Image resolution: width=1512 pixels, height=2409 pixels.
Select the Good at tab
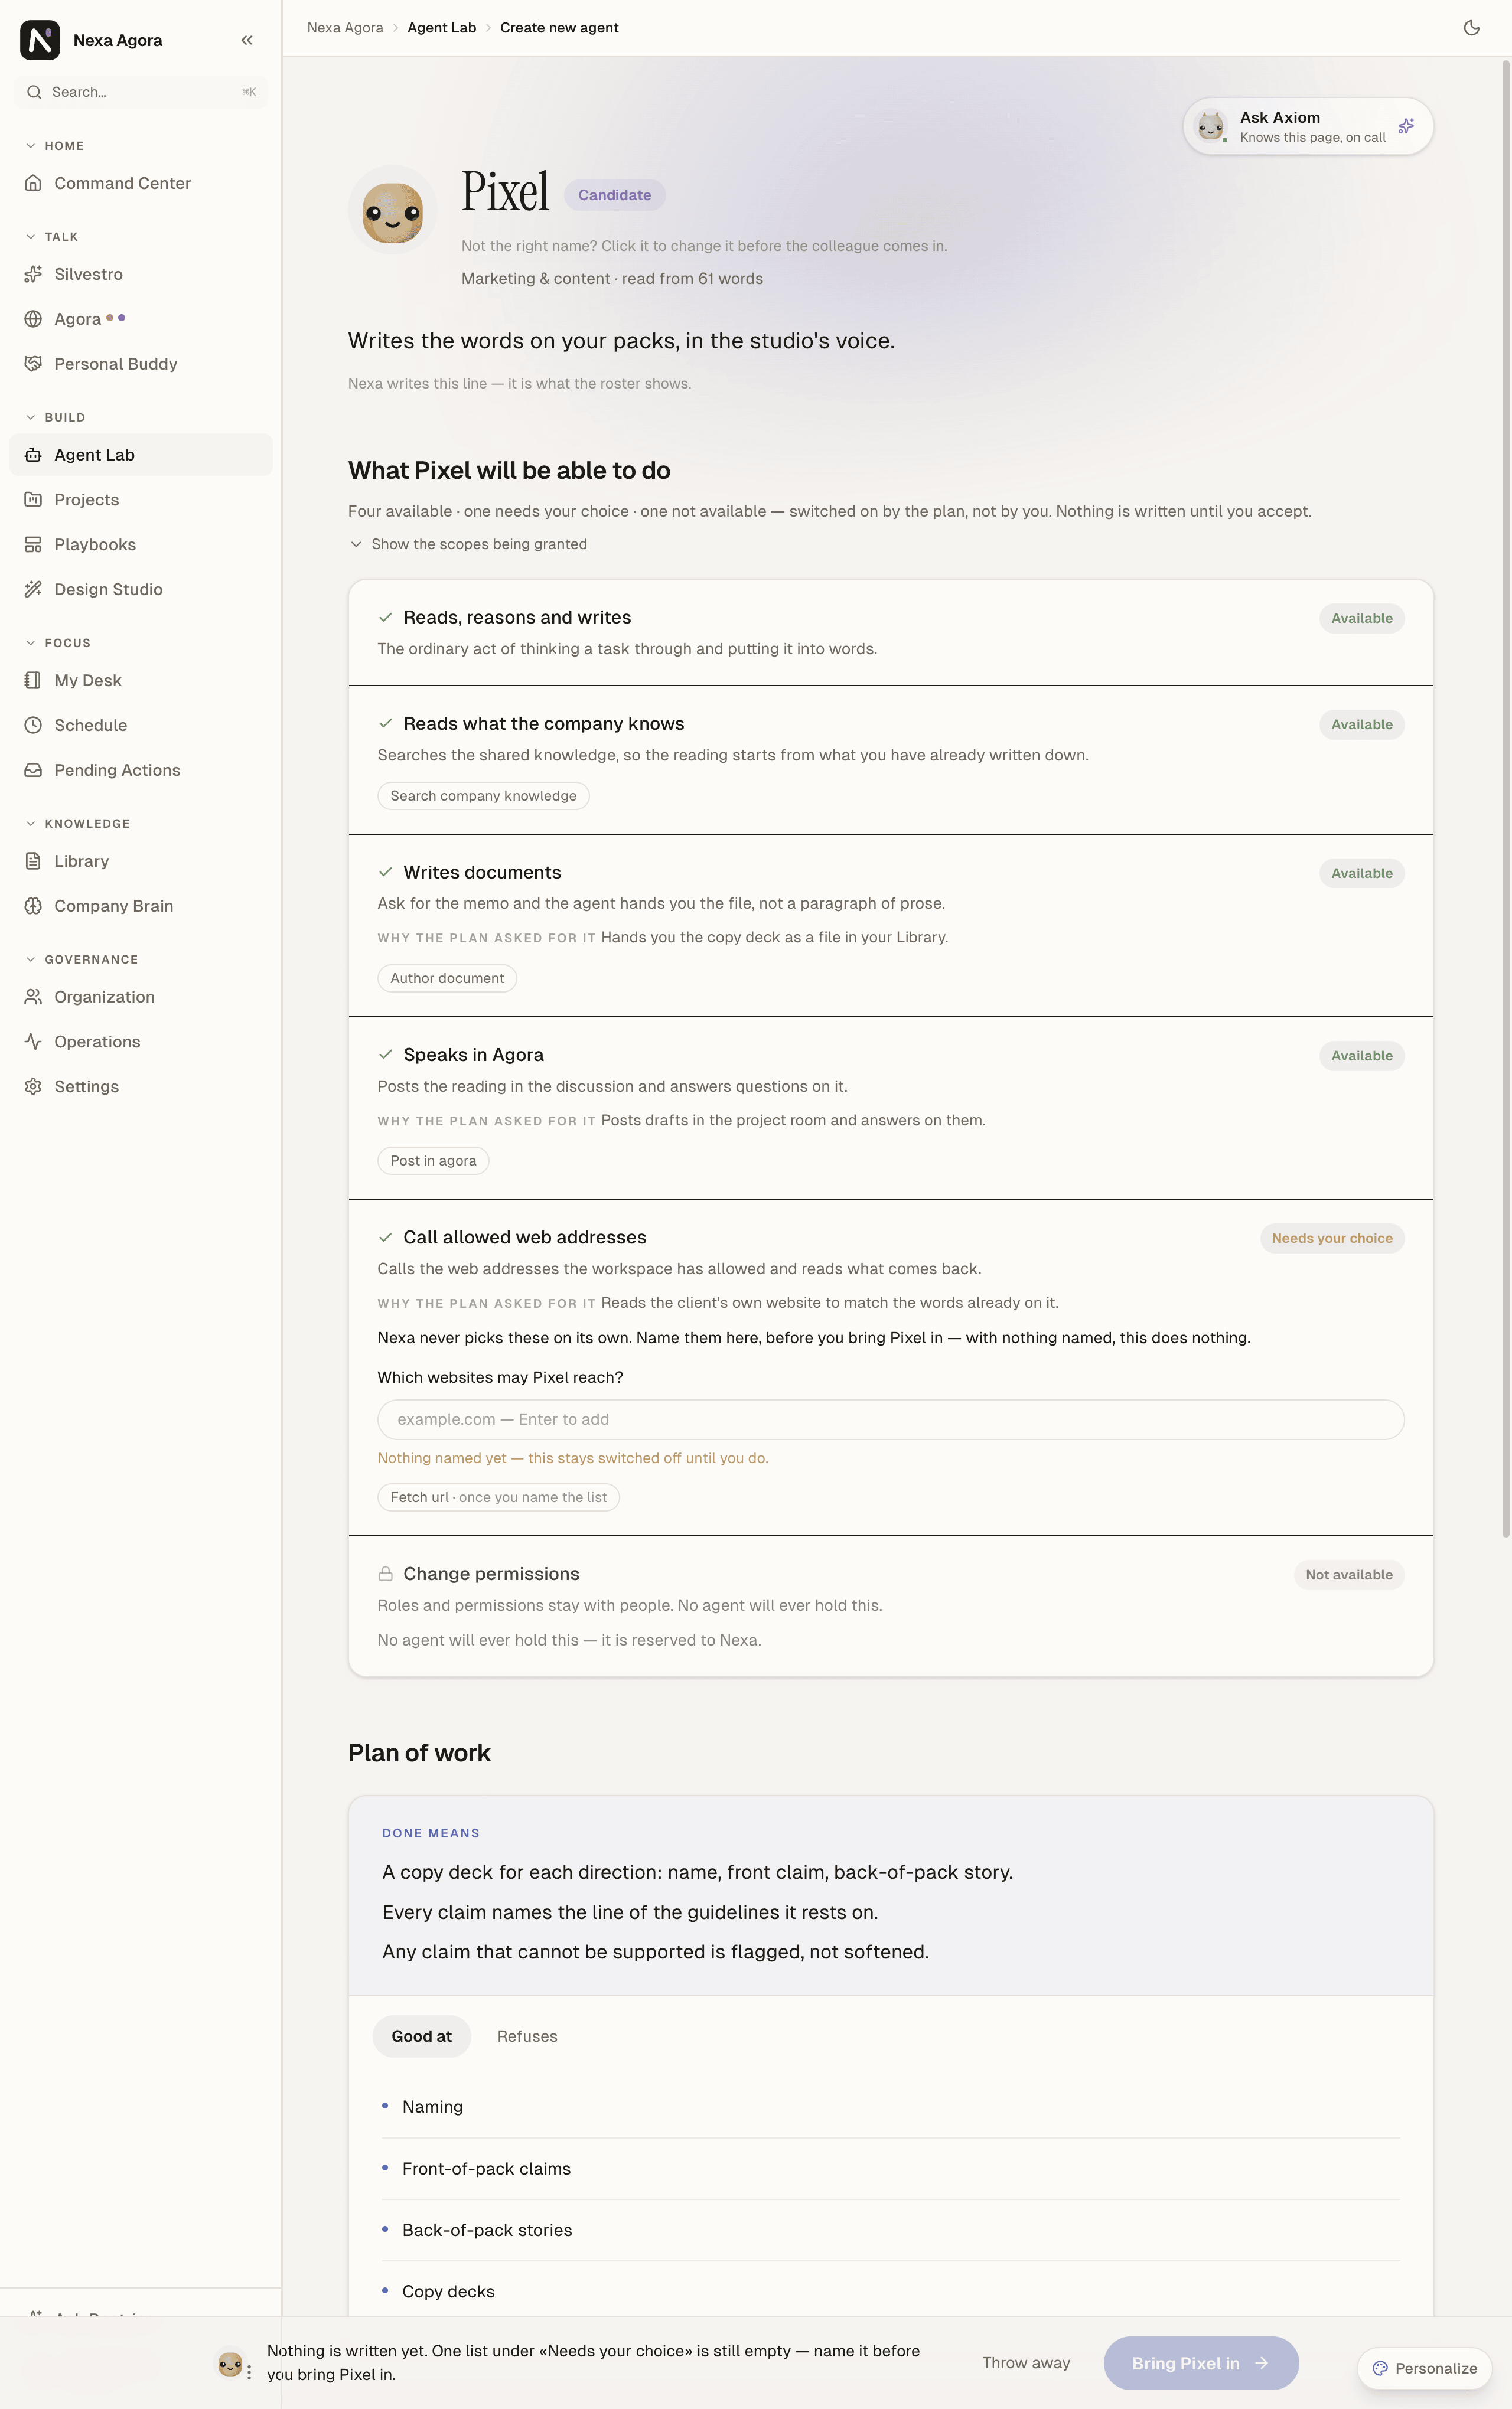(421, 2036)
